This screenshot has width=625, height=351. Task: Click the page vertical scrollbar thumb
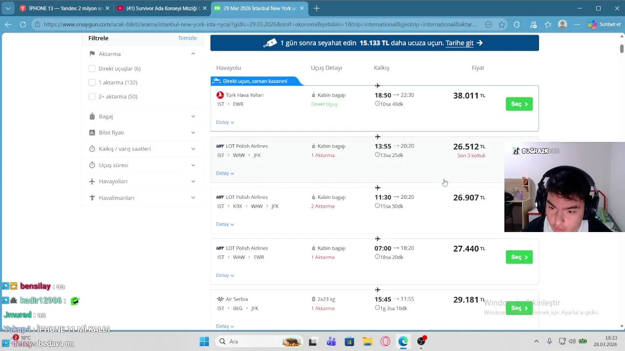click(622, 49)
